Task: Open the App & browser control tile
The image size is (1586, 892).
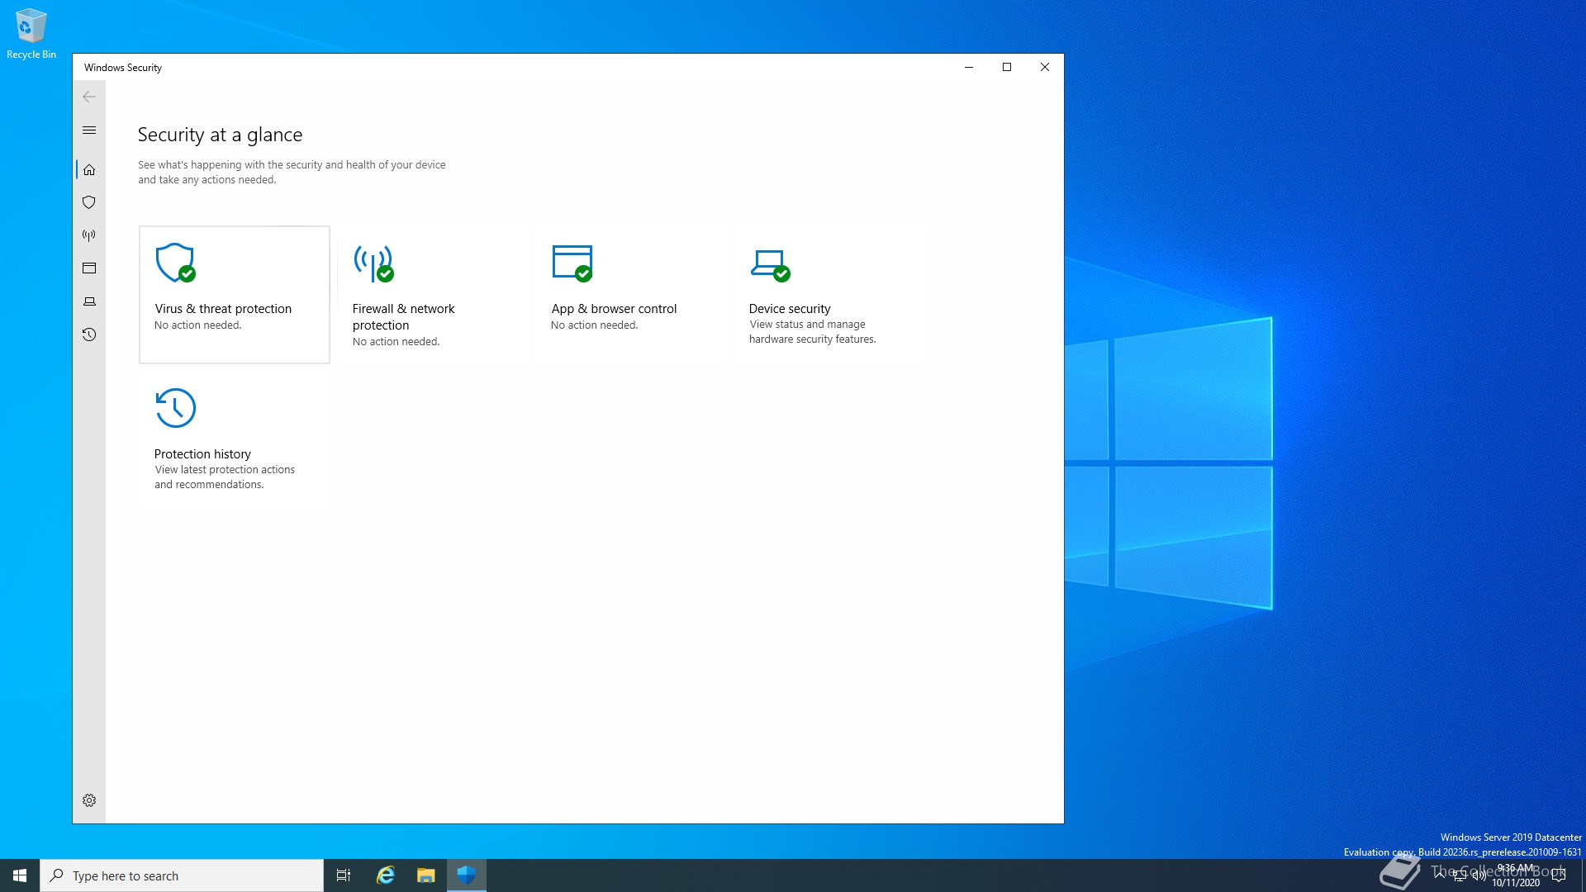Action: pos(630,295)
